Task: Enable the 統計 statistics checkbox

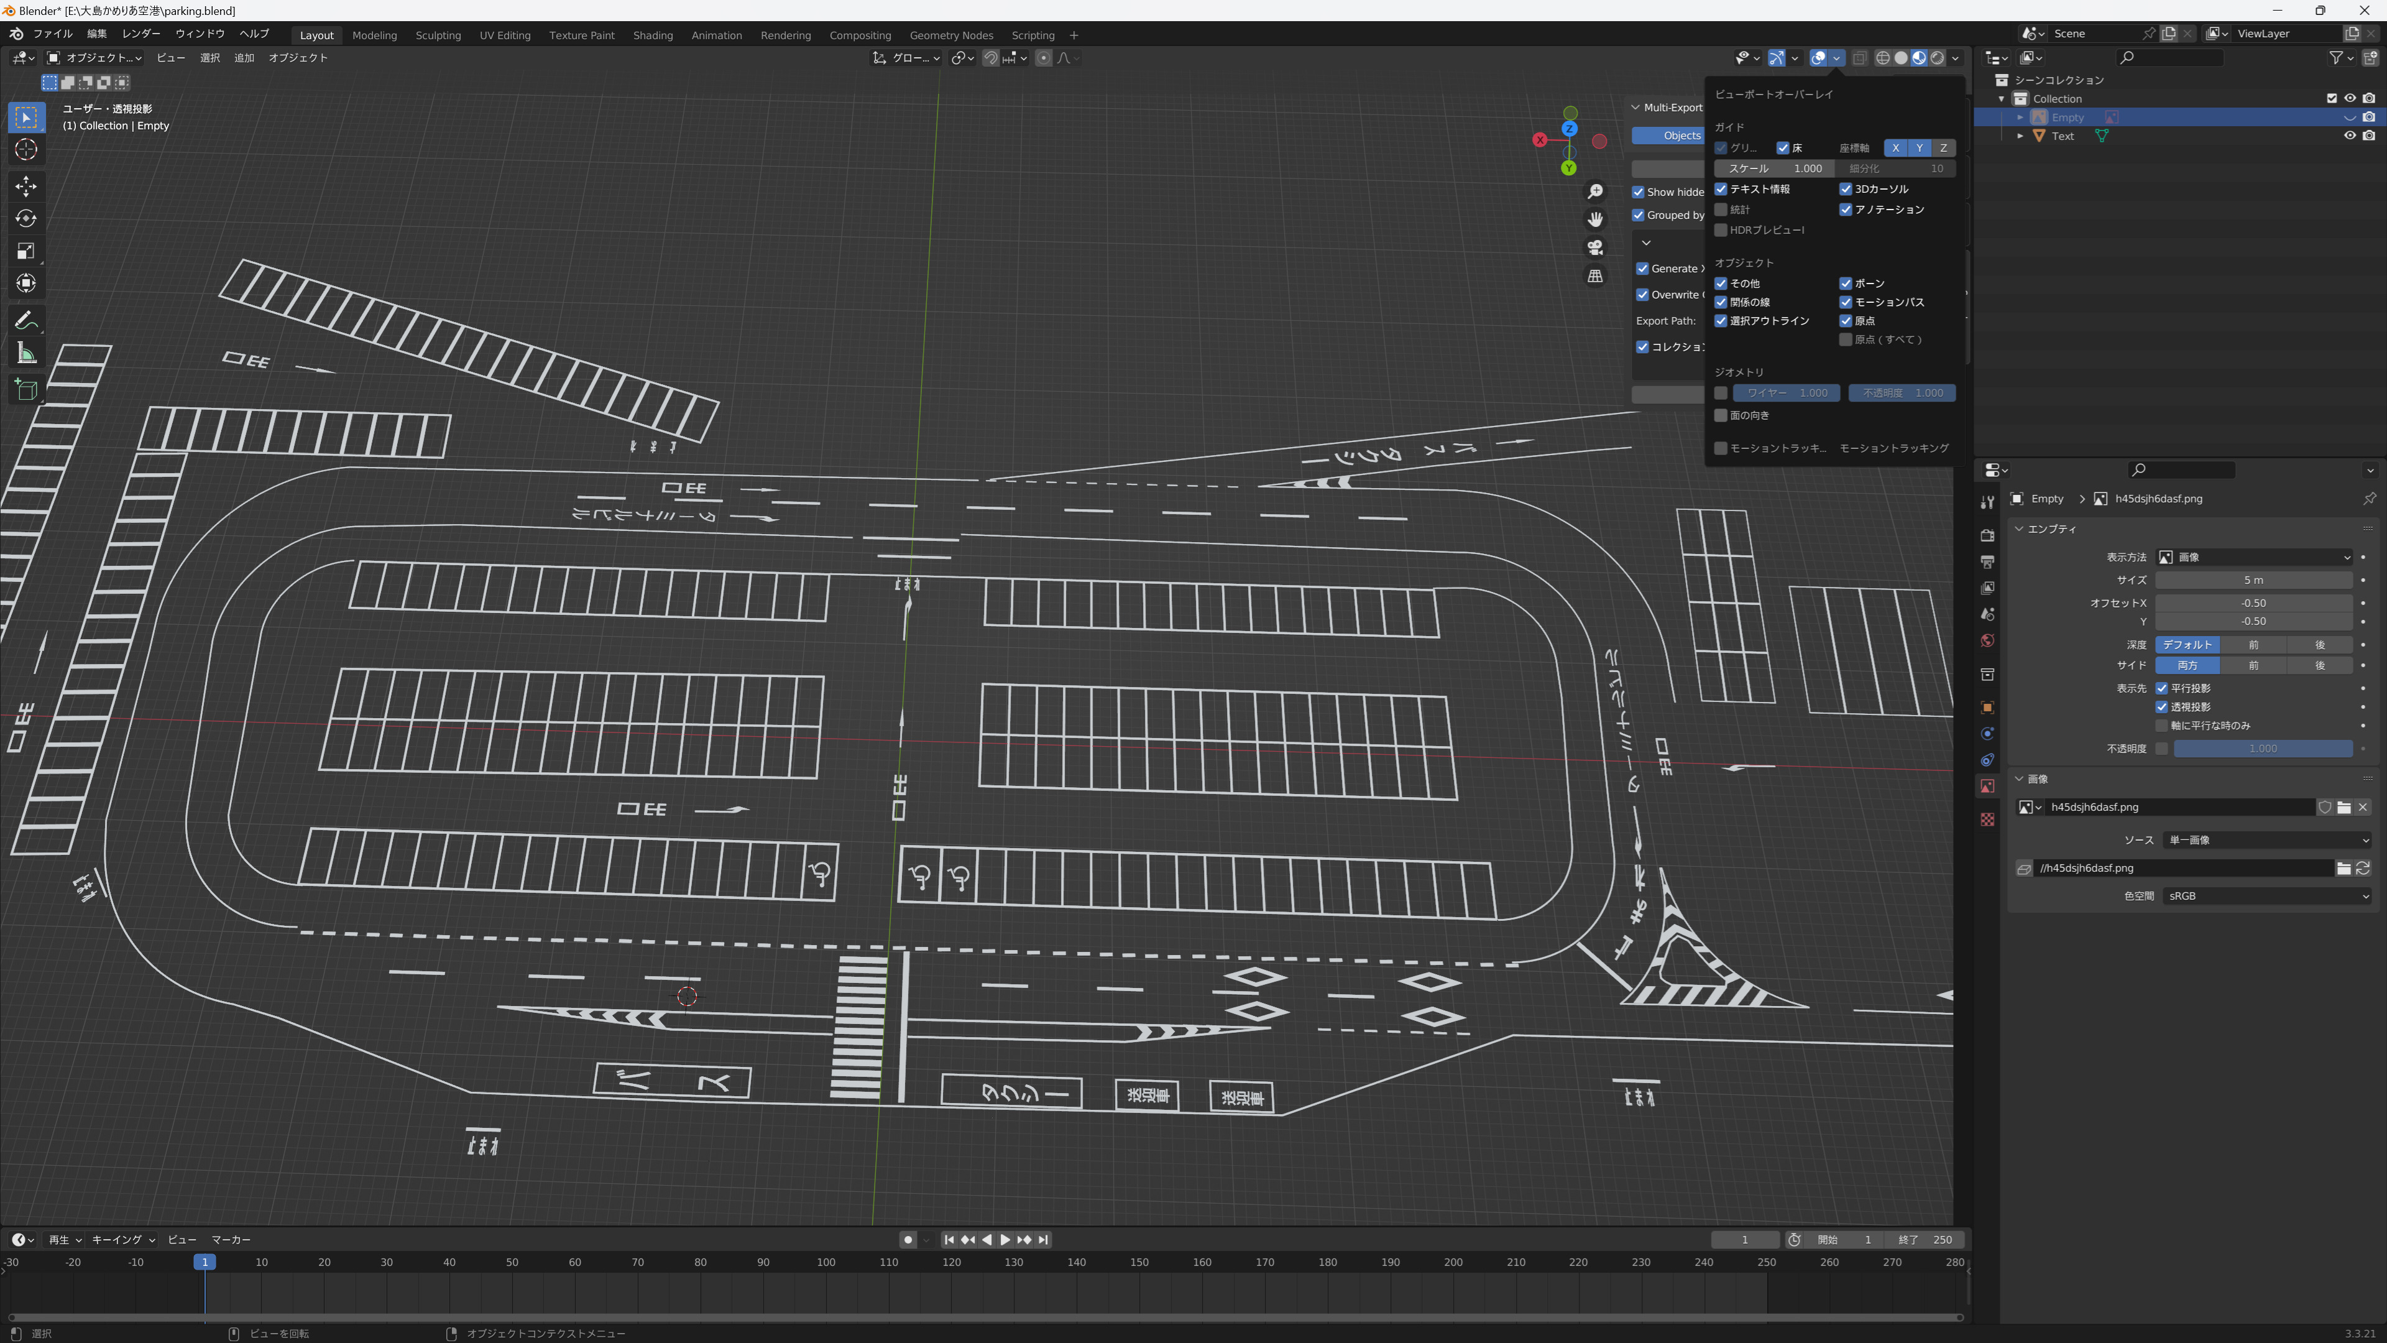Action: tap(1721, 210)
